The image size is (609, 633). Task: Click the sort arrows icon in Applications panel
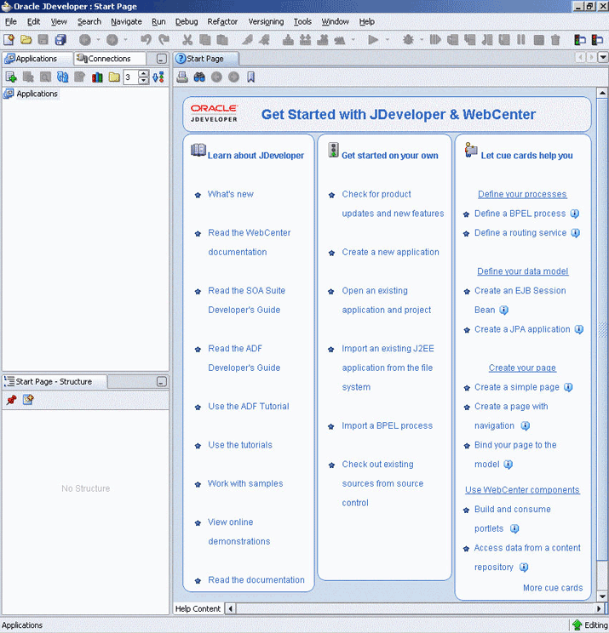click(158, 77)
